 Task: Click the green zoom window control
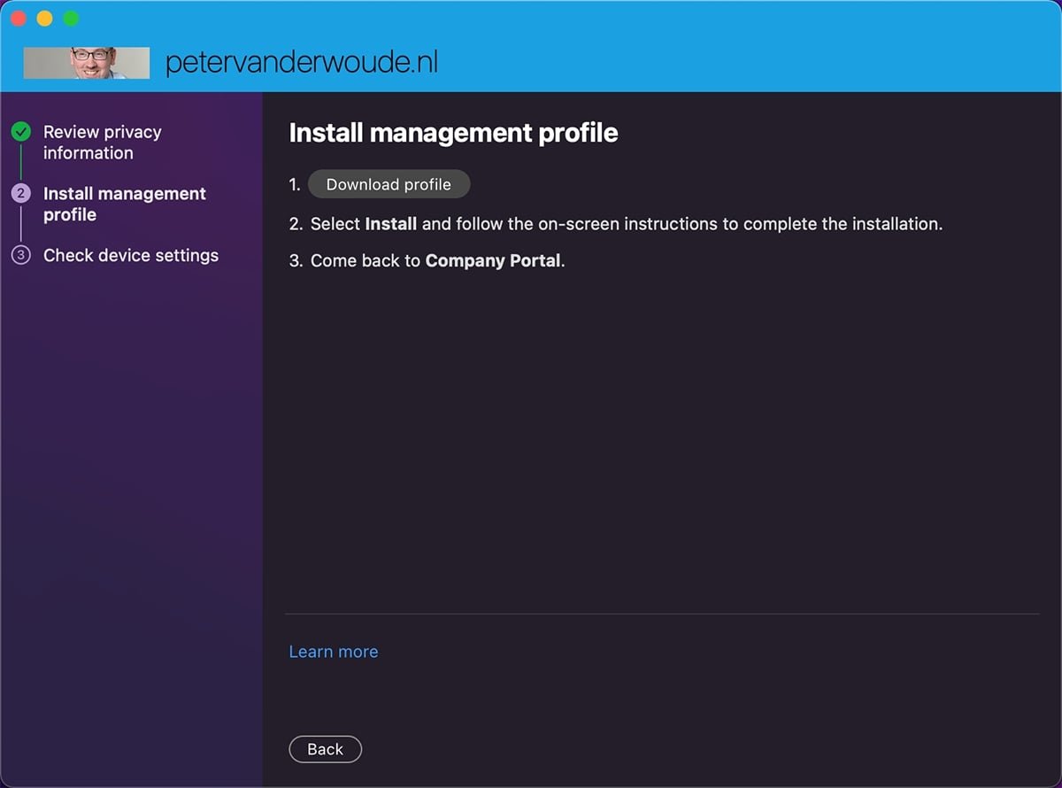coord(69,18)
